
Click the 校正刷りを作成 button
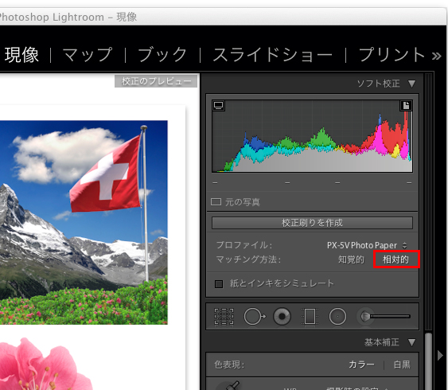point(312,223)
